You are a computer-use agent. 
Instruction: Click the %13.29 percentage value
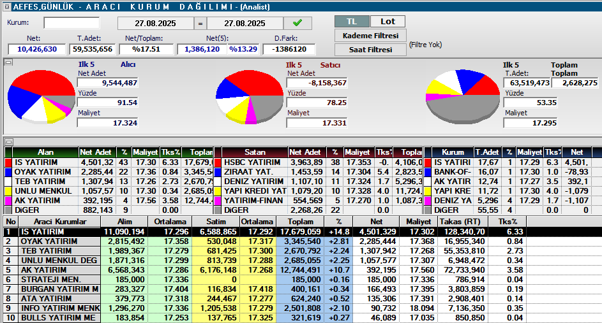tap(243, 49)
